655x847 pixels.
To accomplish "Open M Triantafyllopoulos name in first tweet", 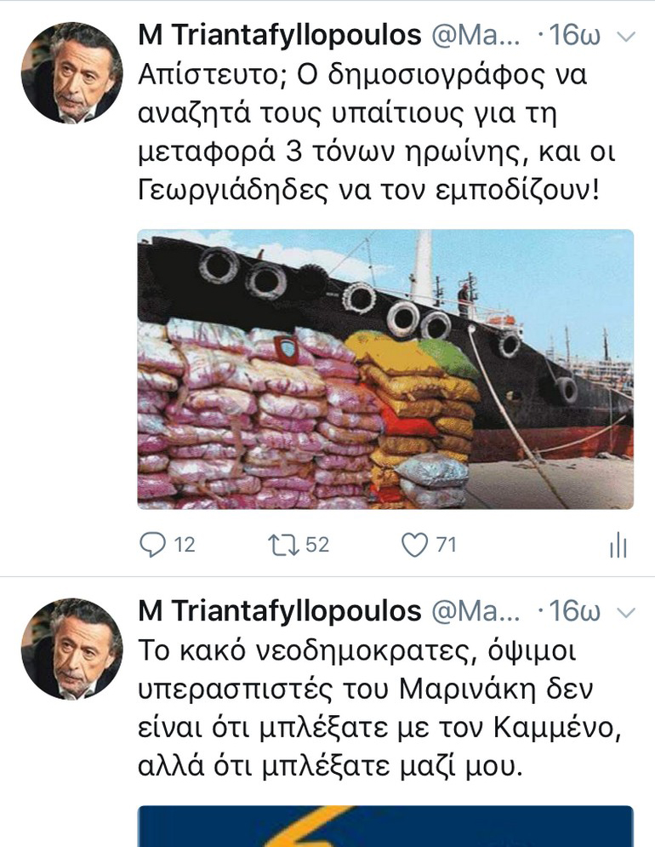I will (280, 35).
